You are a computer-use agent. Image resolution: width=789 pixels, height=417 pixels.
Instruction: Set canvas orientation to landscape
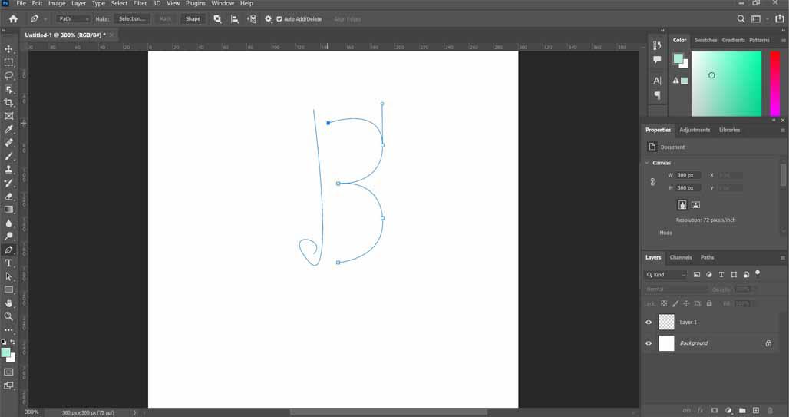pos(695,205)
